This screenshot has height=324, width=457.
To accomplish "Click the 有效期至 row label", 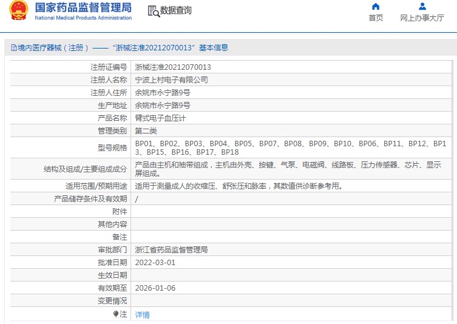I will [x=112, y=288].
